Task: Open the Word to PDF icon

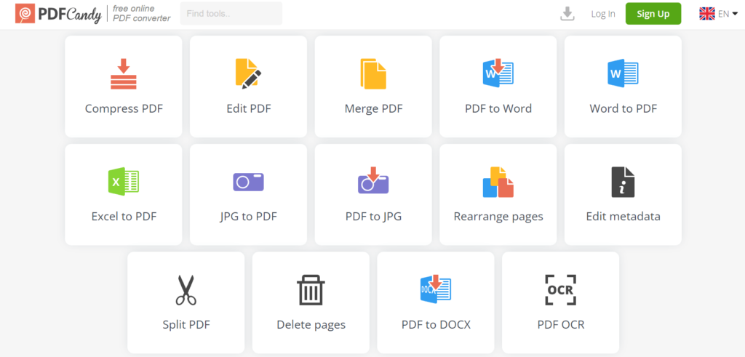Action: click(x=623, y=73)
